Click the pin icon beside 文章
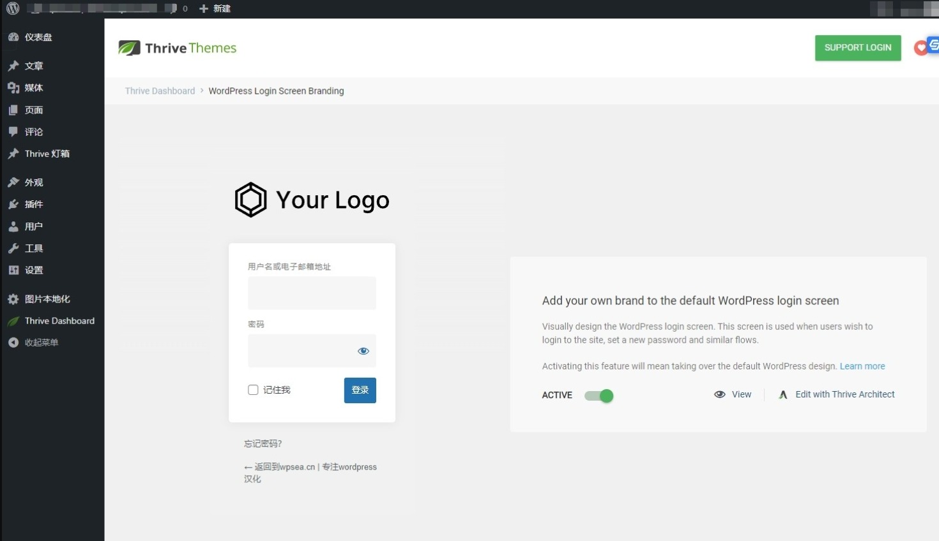939x541 pixels. tap(13, 66)
